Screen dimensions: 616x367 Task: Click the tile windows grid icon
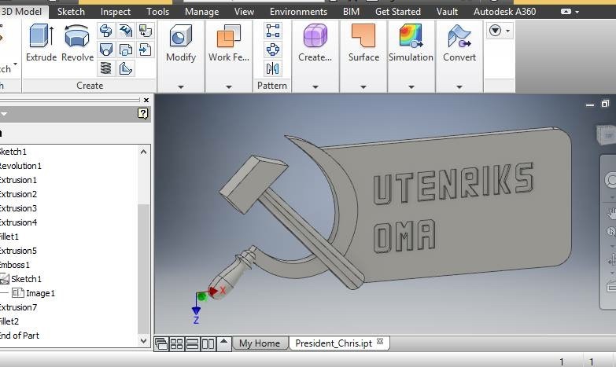pyautogui.click(x=176, y=344)
